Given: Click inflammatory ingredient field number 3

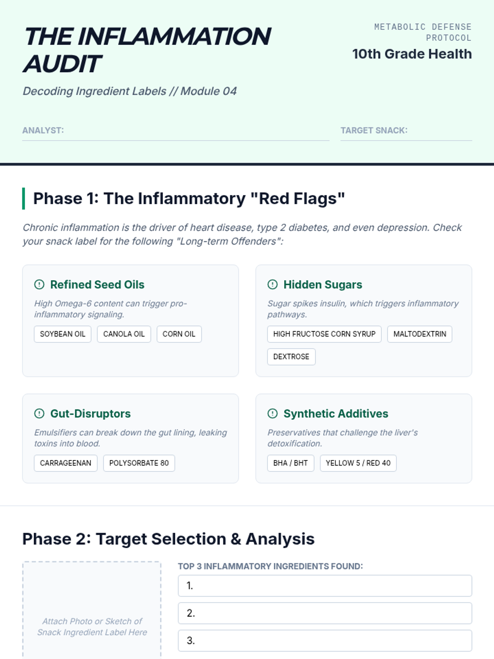Looking at the screenshot, I should pyautogui.click(x=325, y=640).
